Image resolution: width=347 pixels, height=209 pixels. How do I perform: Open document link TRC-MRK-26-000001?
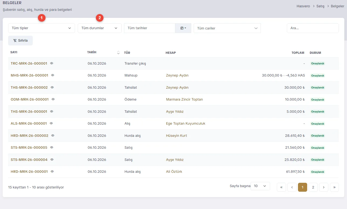[x=29, y=64]
